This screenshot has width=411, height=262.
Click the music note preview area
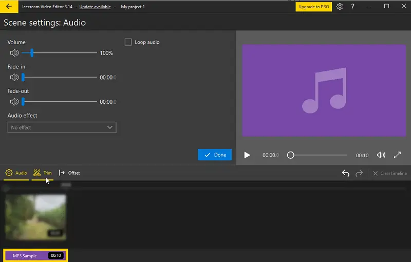(x=324, y=90)
